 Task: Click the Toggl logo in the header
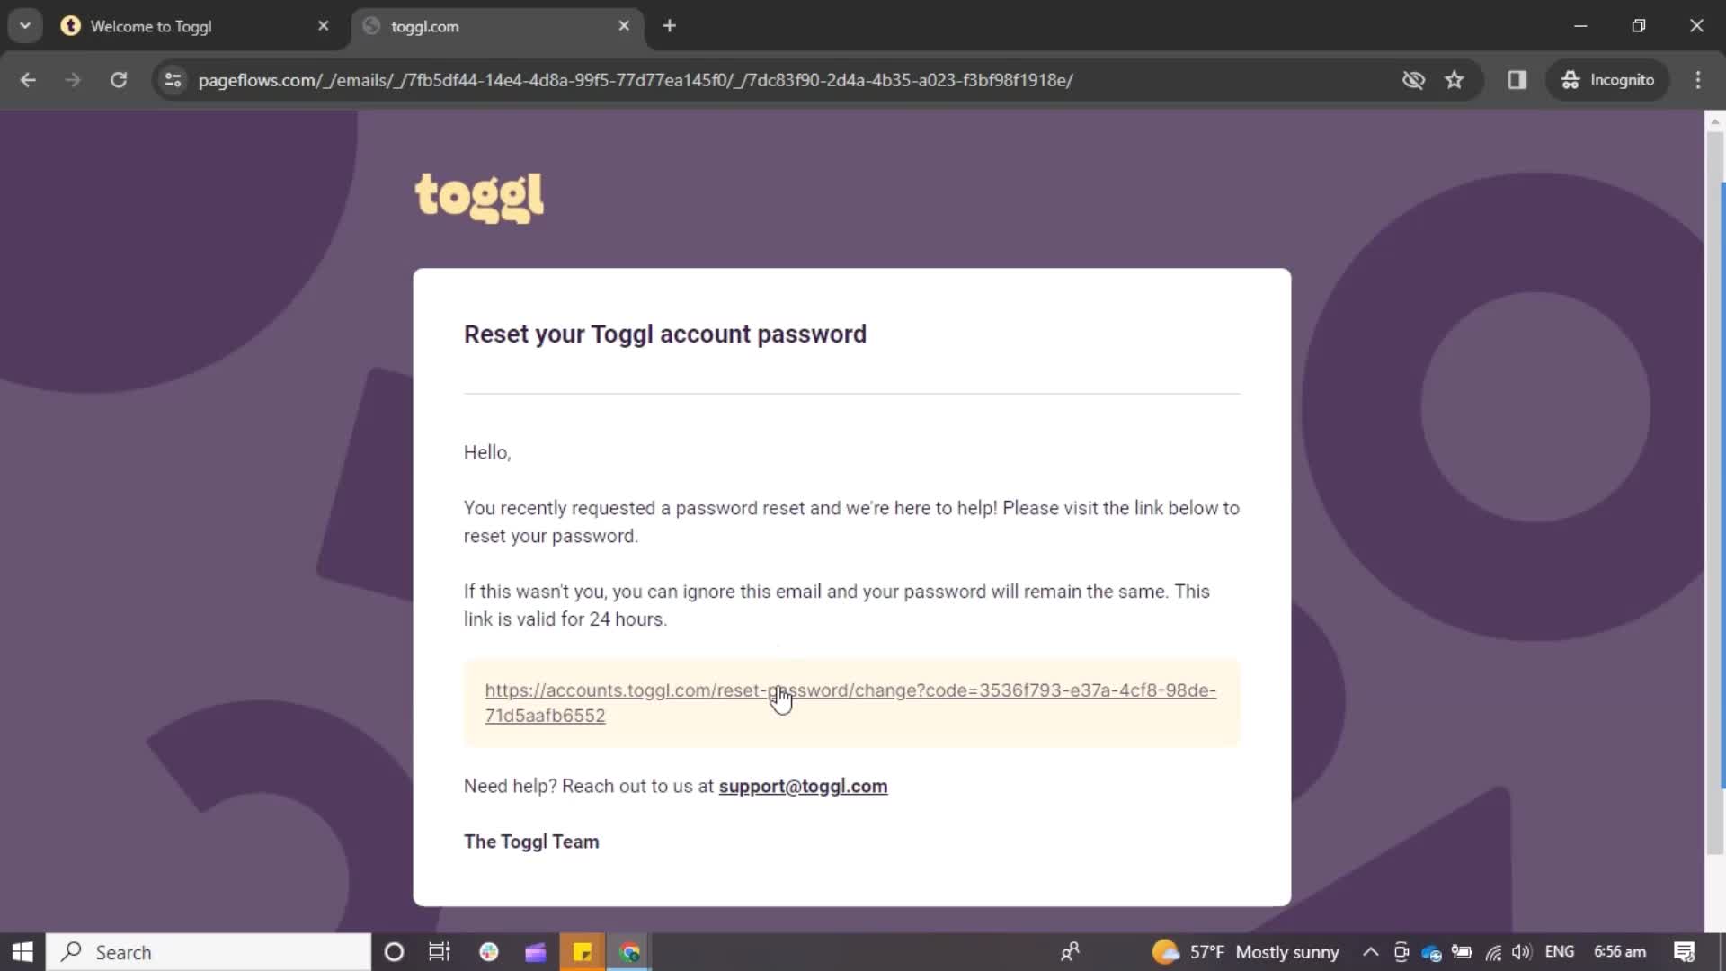pos(480,197)
